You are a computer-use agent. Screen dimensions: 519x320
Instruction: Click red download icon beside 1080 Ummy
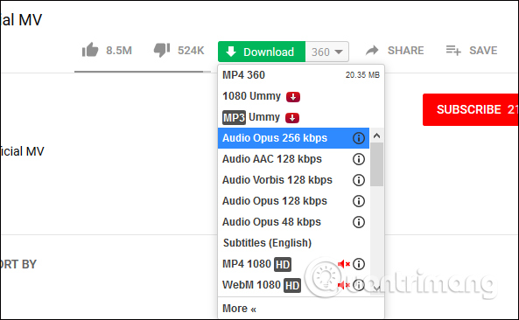(293, 97)
